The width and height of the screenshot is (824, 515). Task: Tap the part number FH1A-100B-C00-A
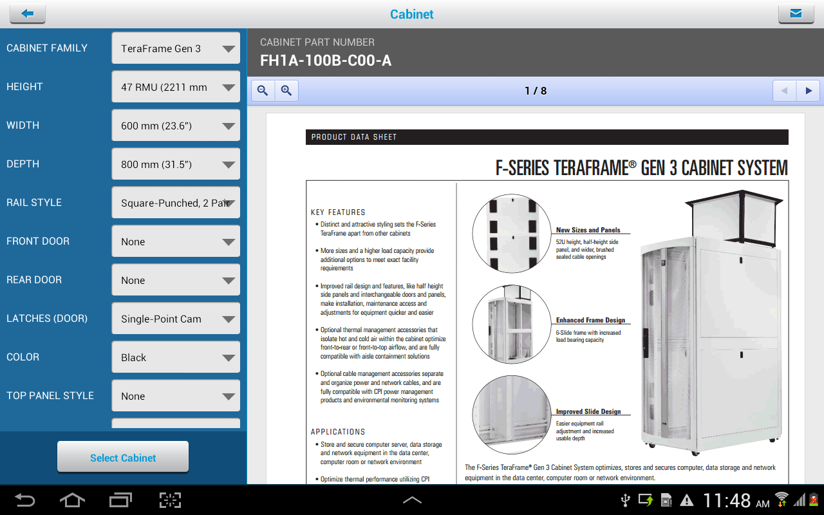click(x=326, y=61)
